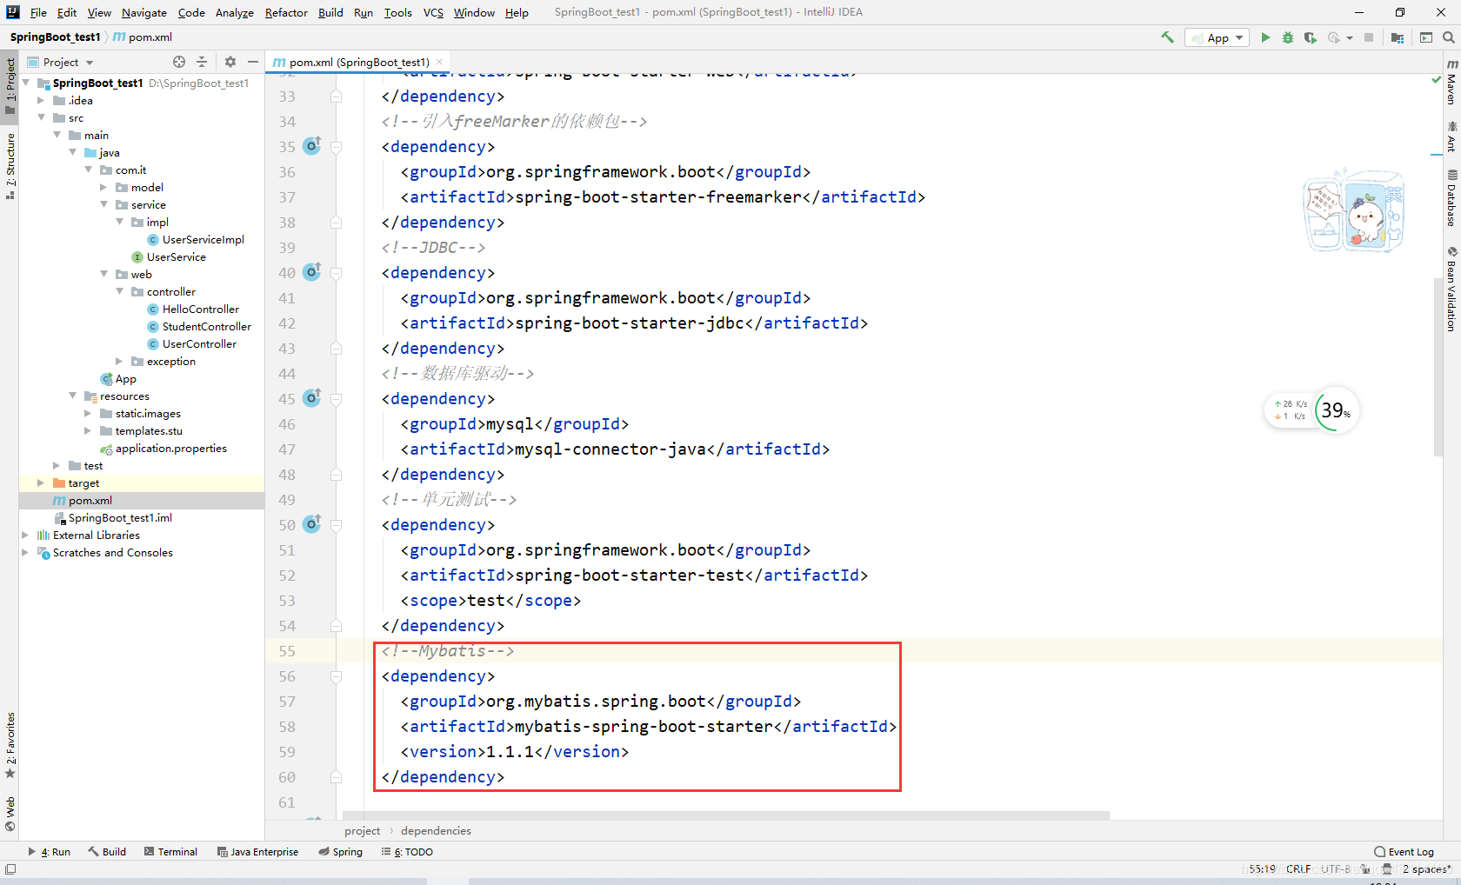Open the TODO tool window
Image resolution: width=1461 pixels, height=885 pixels.
(407, 852)
